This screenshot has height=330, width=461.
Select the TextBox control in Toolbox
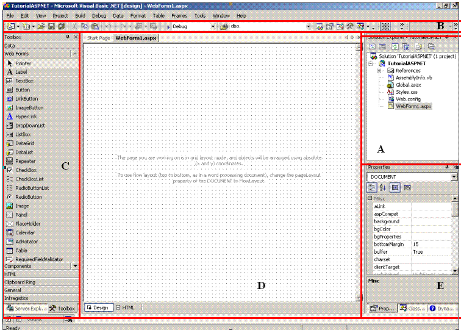(41, 81)
